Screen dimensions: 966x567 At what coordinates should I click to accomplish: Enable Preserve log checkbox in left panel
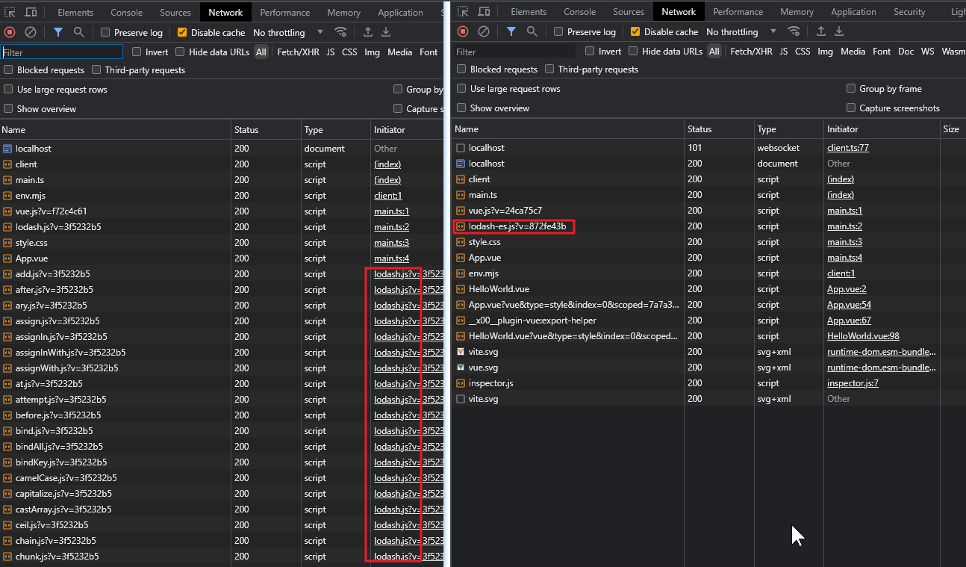click(105, 33)
